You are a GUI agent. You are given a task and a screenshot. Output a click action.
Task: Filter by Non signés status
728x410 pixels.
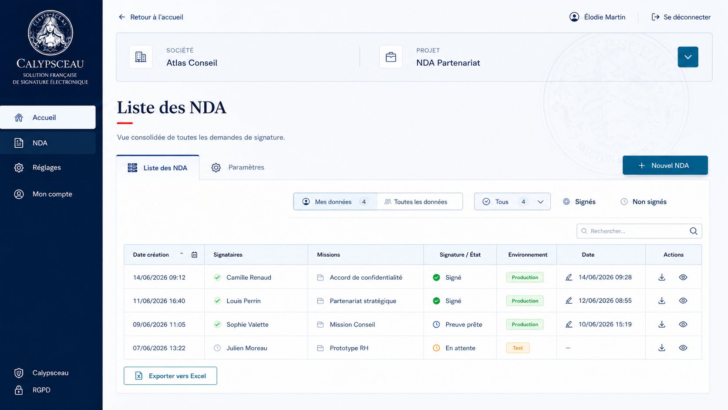[x=644, y=202]
